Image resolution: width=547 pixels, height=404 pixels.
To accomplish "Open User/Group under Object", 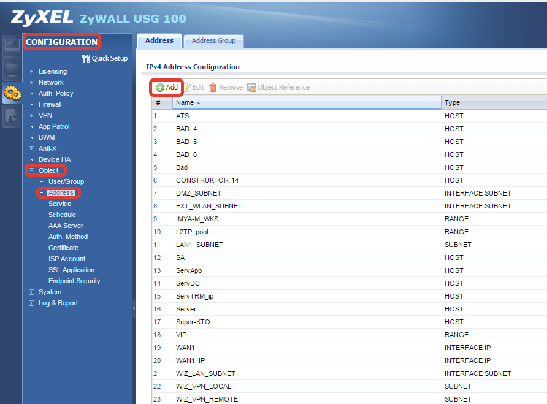I will pos(66,181).
